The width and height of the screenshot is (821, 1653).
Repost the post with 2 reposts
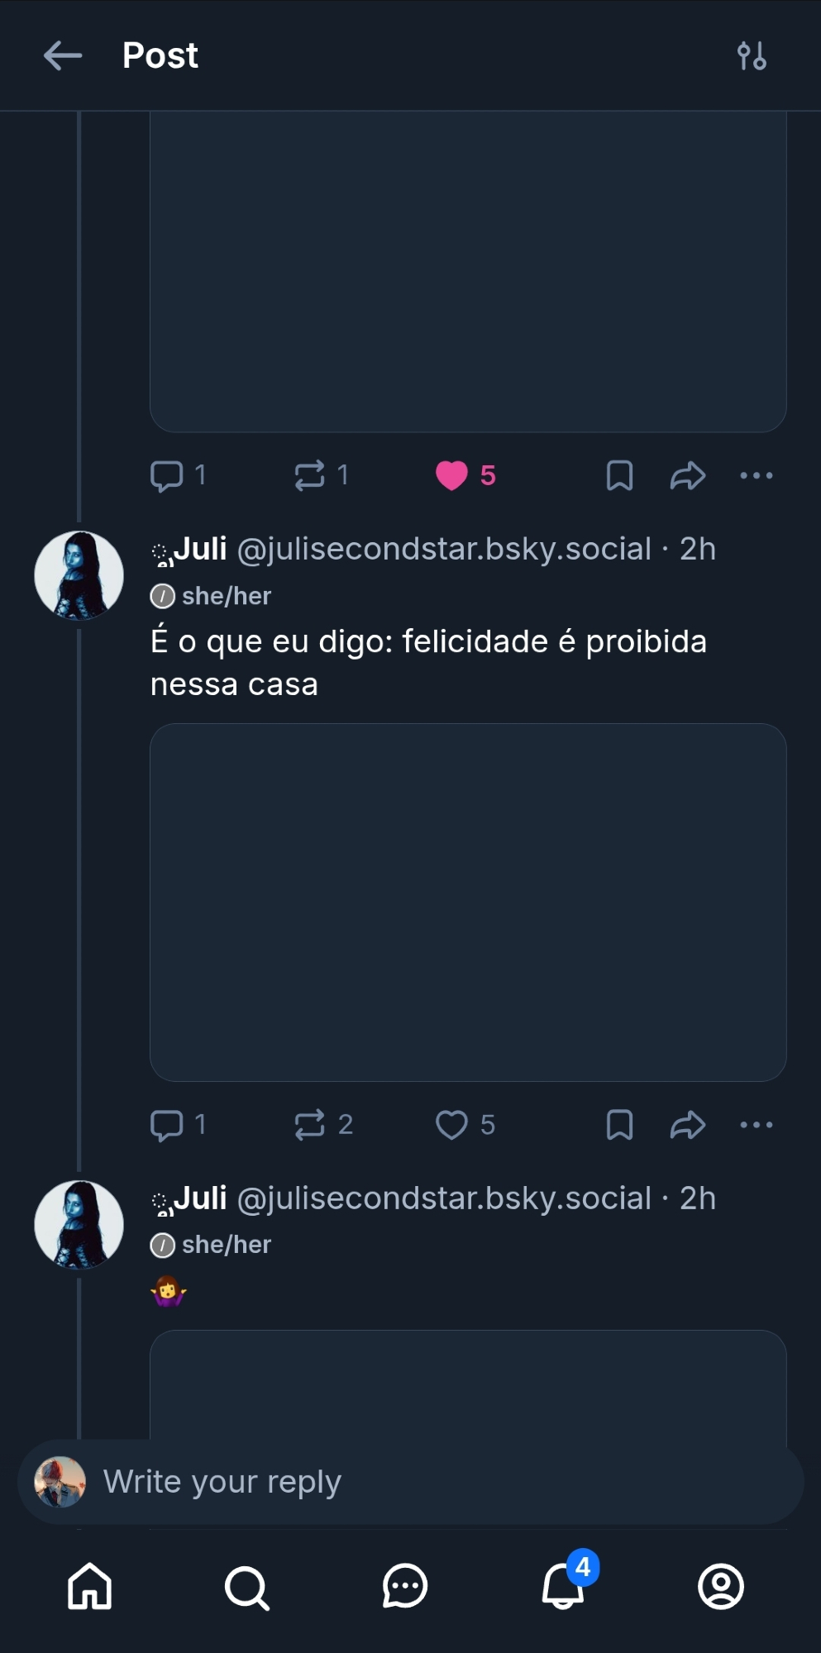pyautogui.click(x=310, y=1125)
